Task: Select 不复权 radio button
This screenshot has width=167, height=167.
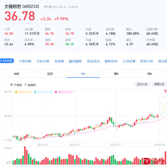Action: tap(11, 85)
